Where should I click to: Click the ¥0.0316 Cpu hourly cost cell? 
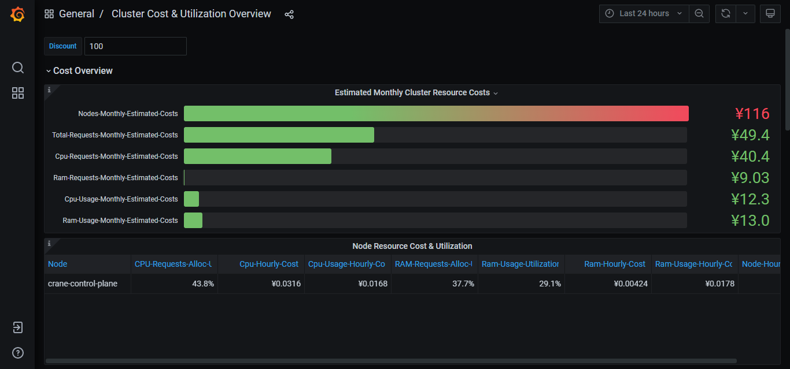tap(261, 284)
